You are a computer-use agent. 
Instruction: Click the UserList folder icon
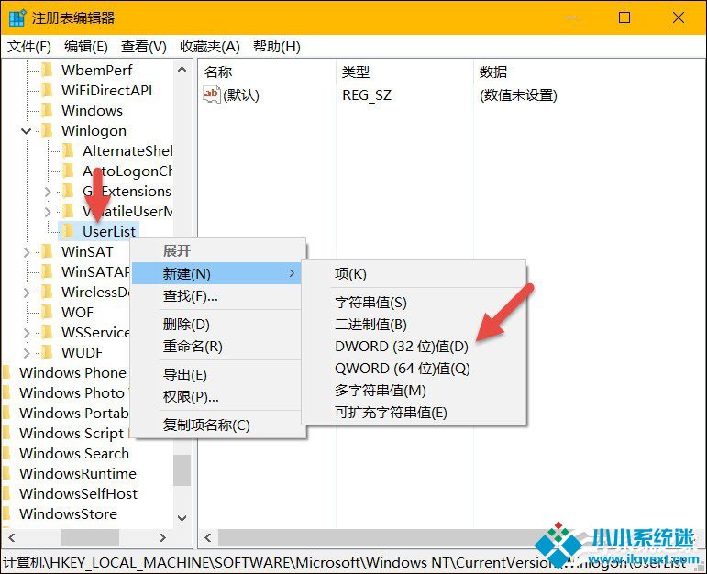coord(68,231)
